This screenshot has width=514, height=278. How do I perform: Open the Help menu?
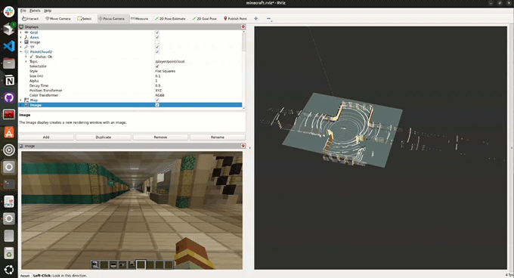tap(48, 11)
